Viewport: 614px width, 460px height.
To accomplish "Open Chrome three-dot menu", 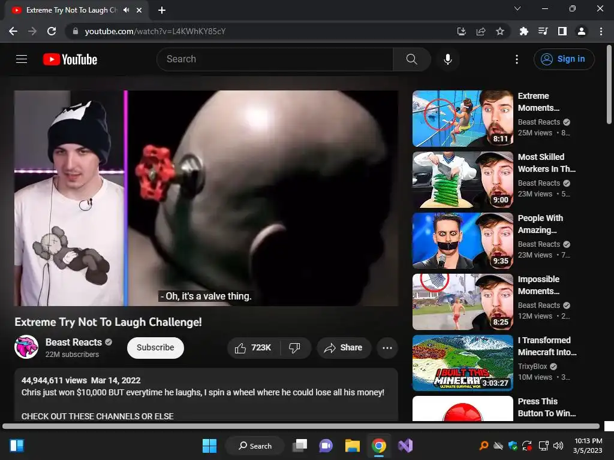I will [x=601, y=31].
